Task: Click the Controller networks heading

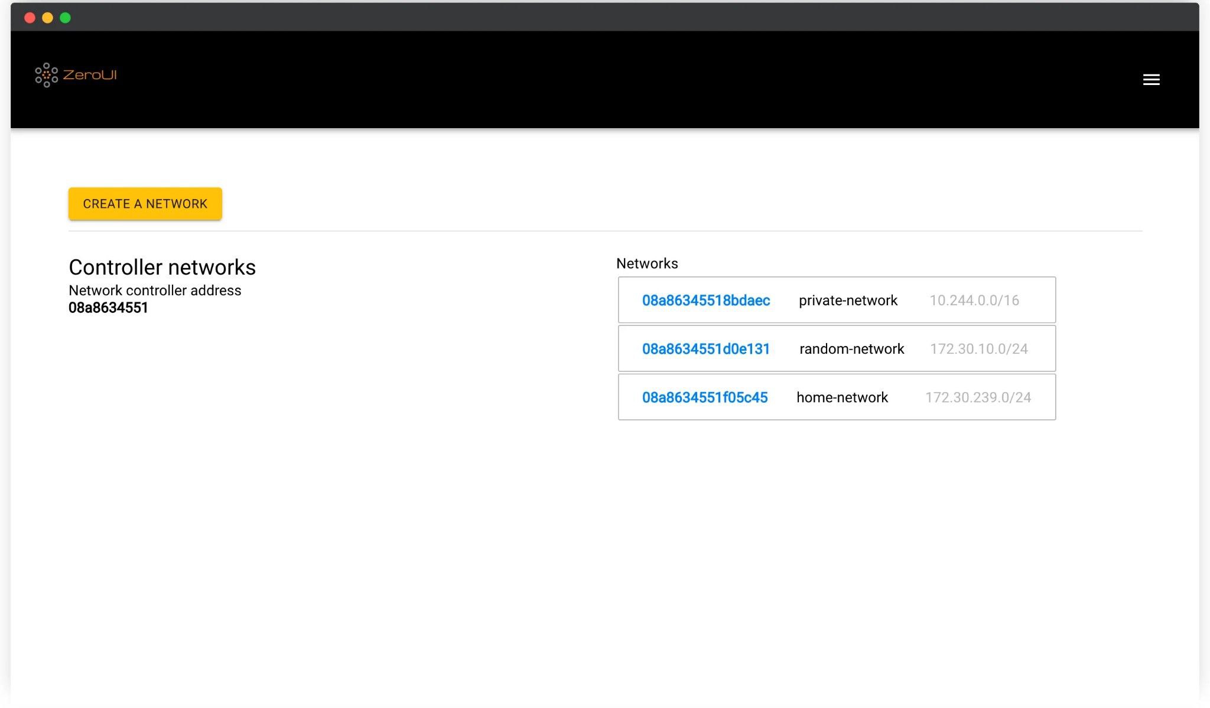Action: [162, 267]
